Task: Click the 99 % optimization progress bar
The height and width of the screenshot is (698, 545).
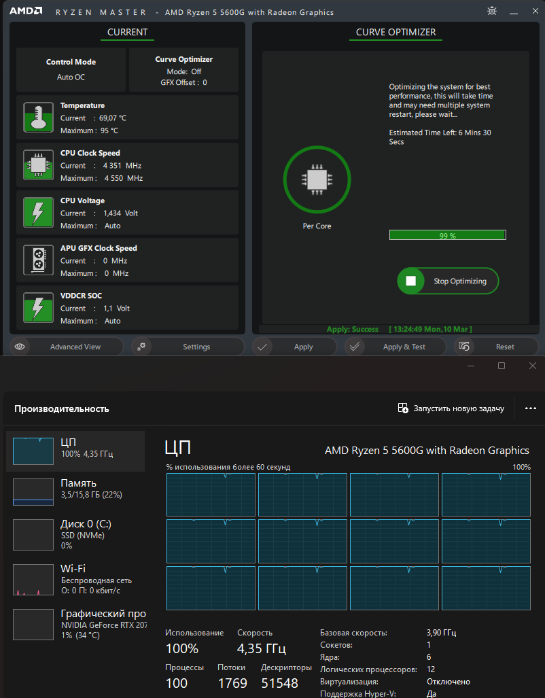Action: coord(448,235)
